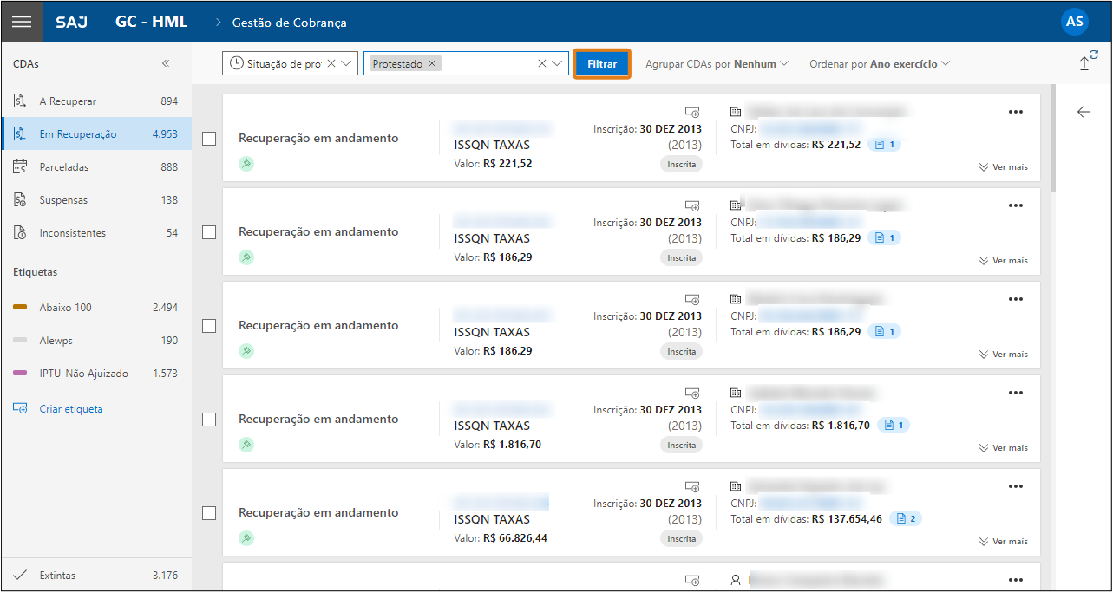Open the AS user avatar menu
The width and height of the screenshot is (1113, 592).
pos(1074,22)
